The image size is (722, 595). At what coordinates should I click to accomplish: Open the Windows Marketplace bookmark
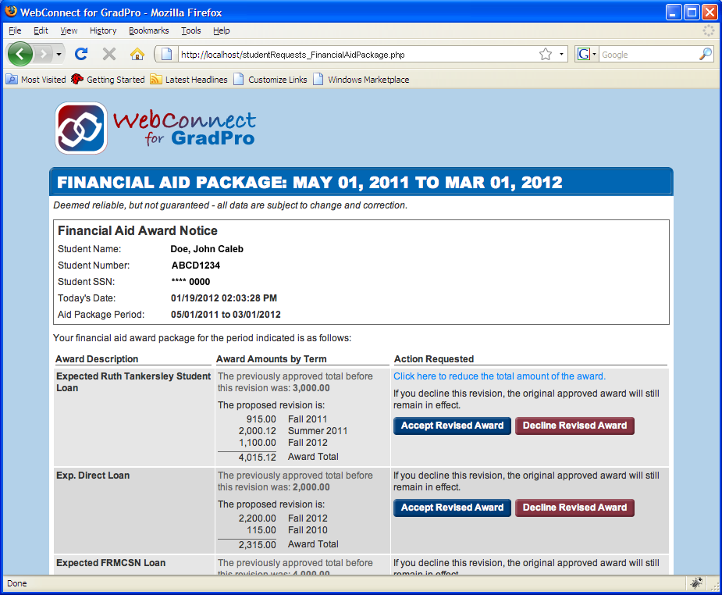click(361, 79)
